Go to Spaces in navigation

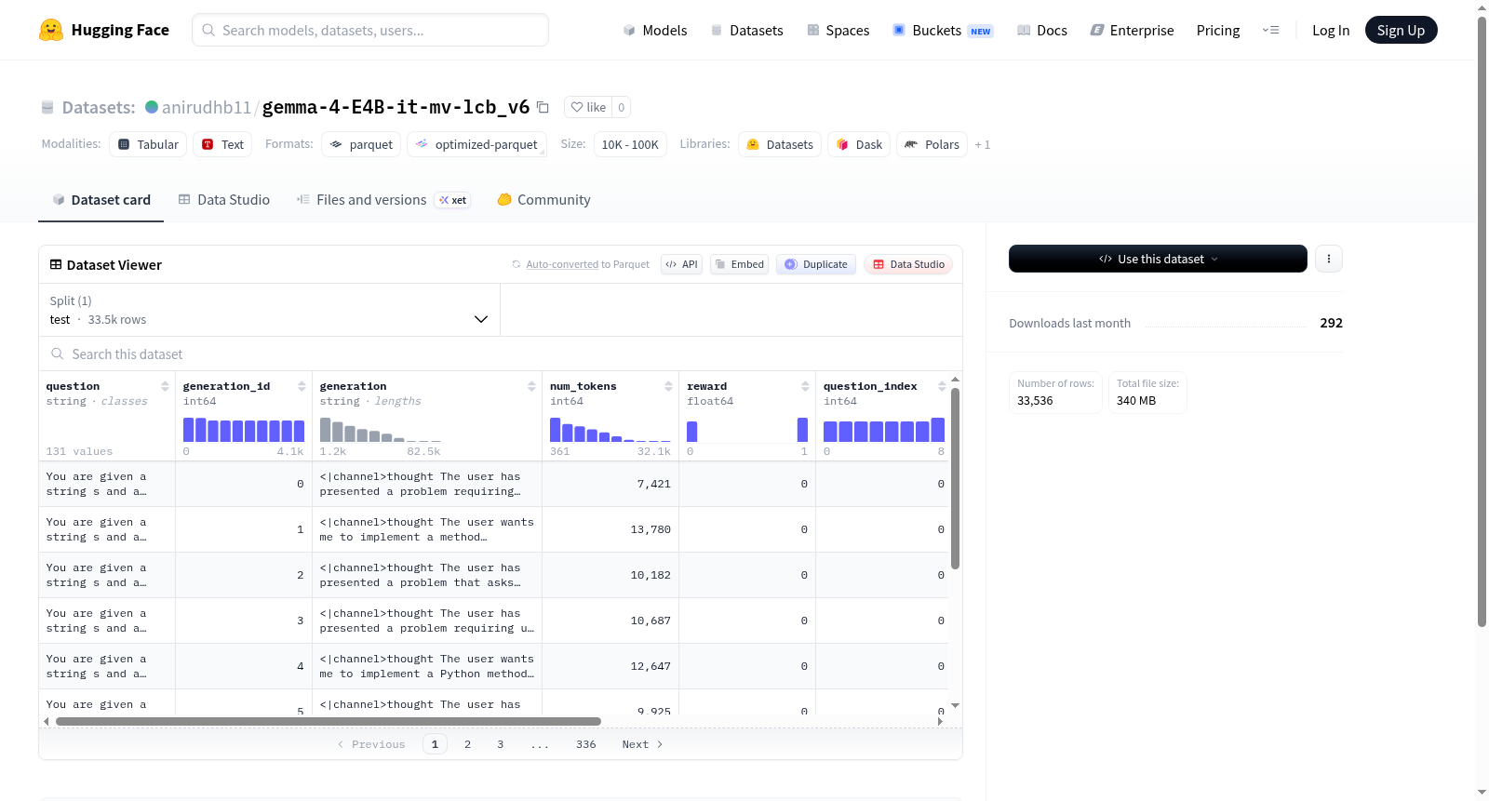coord(838,30)
